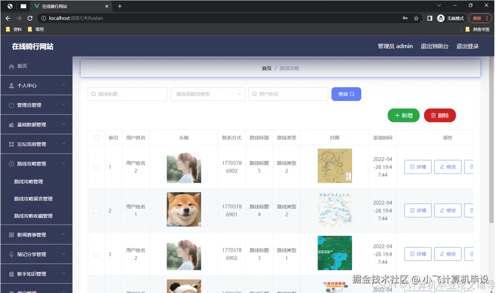Bookmark this page with the star icon
Screen dimensions: 497x293
416,18
